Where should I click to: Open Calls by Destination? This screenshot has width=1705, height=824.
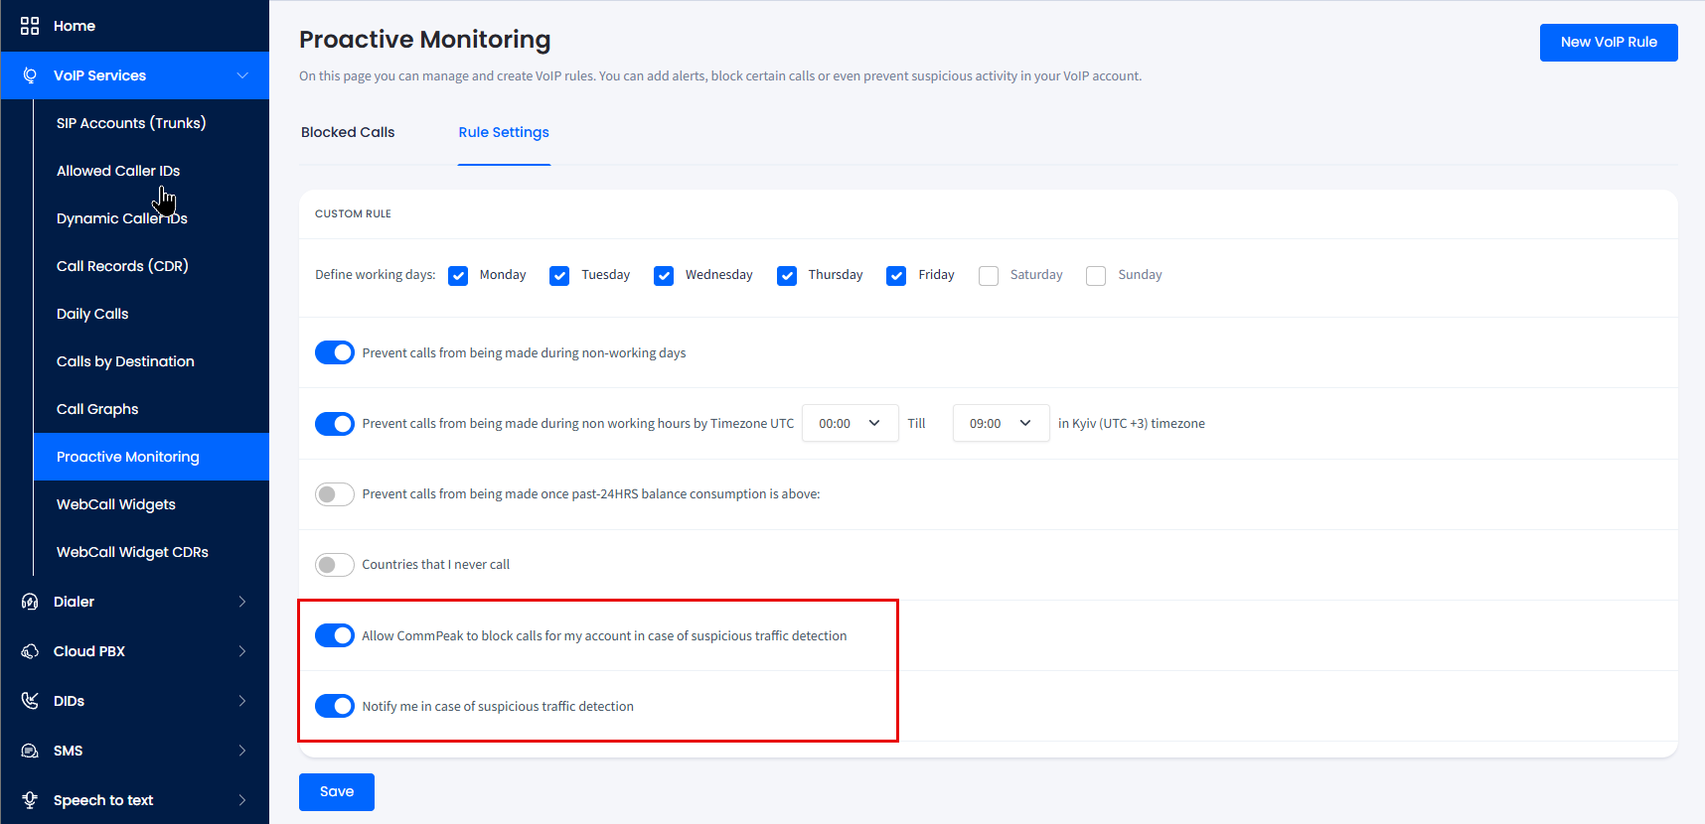click(125, 361)
